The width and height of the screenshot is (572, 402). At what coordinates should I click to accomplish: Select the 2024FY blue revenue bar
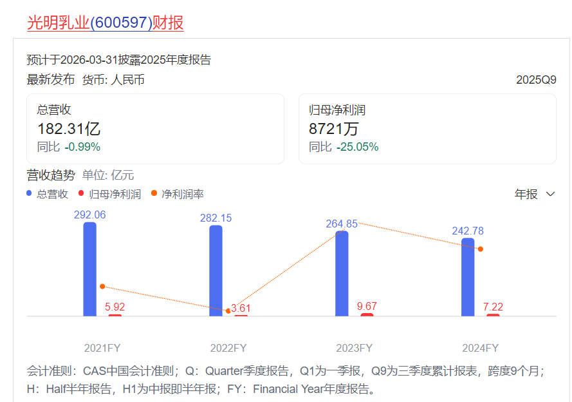pyautogui.click(x=468, y=277)
